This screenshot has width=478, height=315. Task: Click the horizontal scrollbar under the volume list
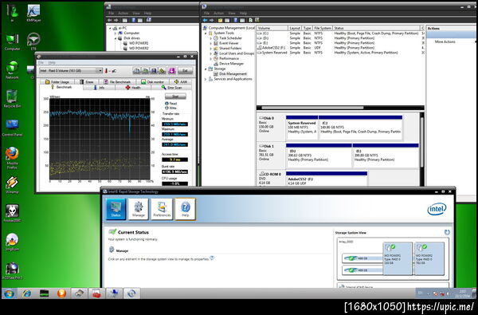(312, 108)
